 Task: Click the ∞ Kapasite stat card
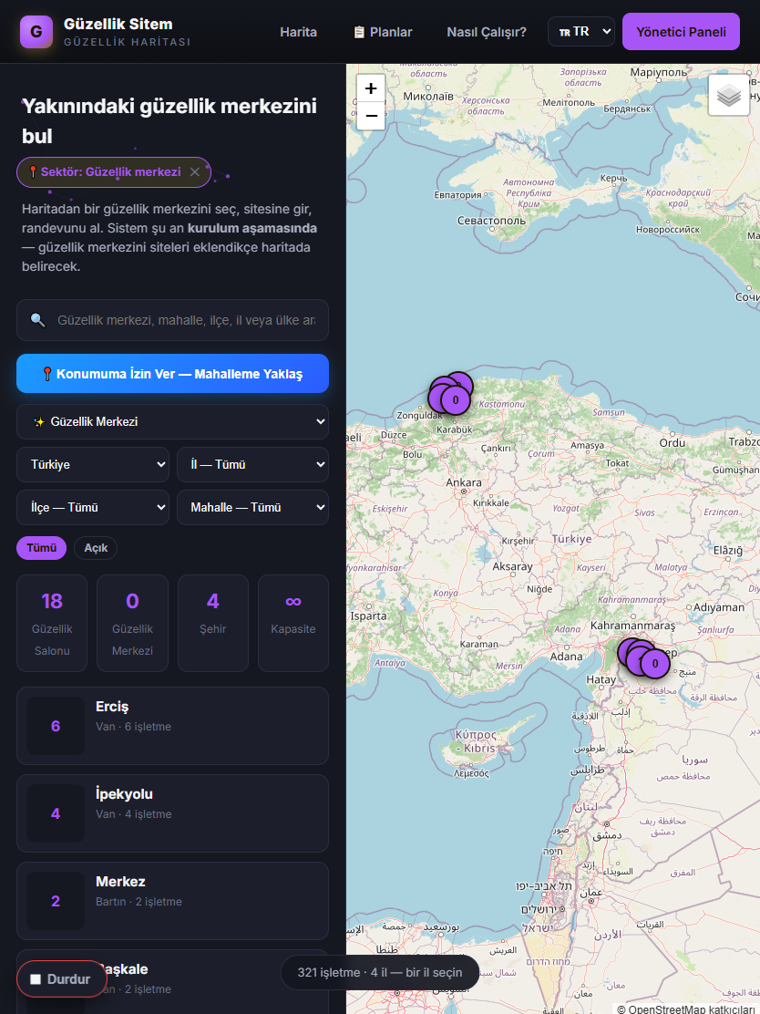click(x=293, y=624)
